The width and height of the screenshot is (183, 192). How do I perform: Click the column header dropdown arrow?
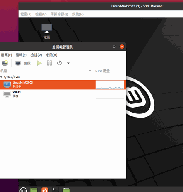coord(90,71)
